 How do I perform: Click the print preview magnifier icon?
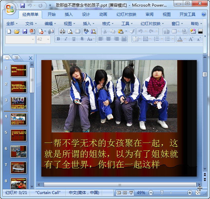pos(70,32)
